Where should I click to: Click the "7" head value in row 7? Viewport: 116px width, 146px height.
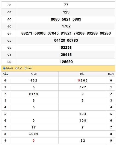click(83, 127)
